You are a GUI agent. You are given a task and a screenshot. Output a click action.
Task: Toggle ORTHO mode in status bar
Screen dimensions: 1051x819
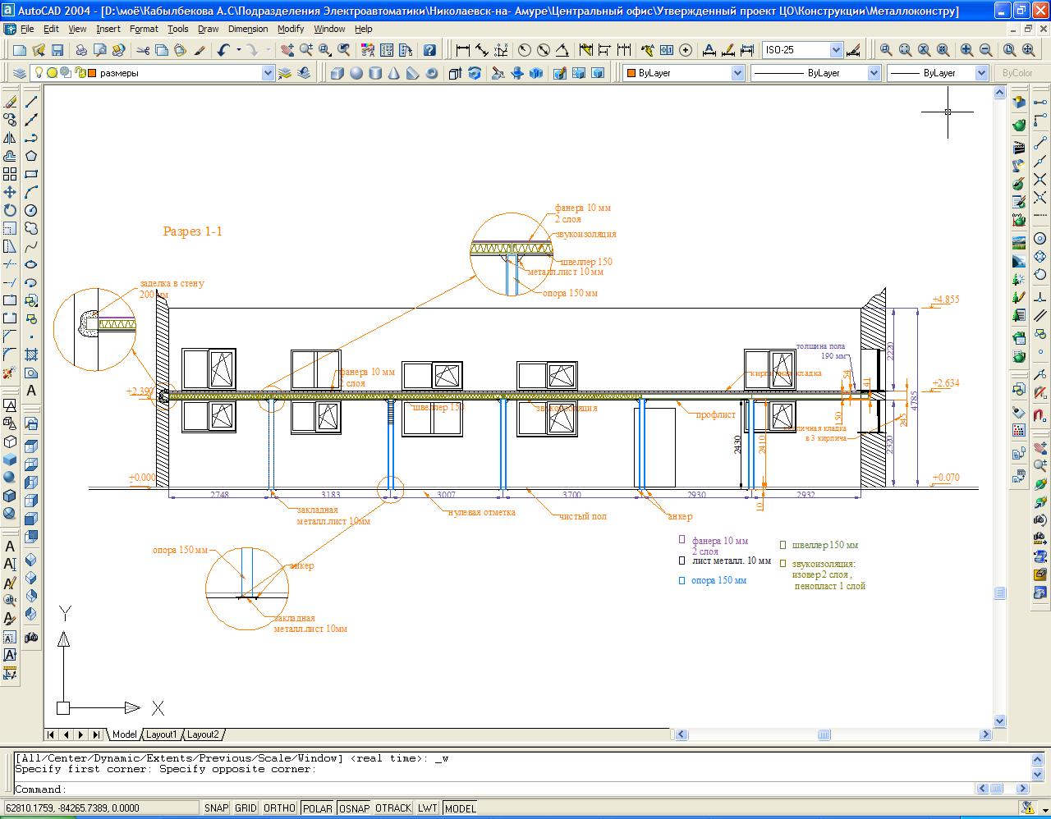click(278, 808)
